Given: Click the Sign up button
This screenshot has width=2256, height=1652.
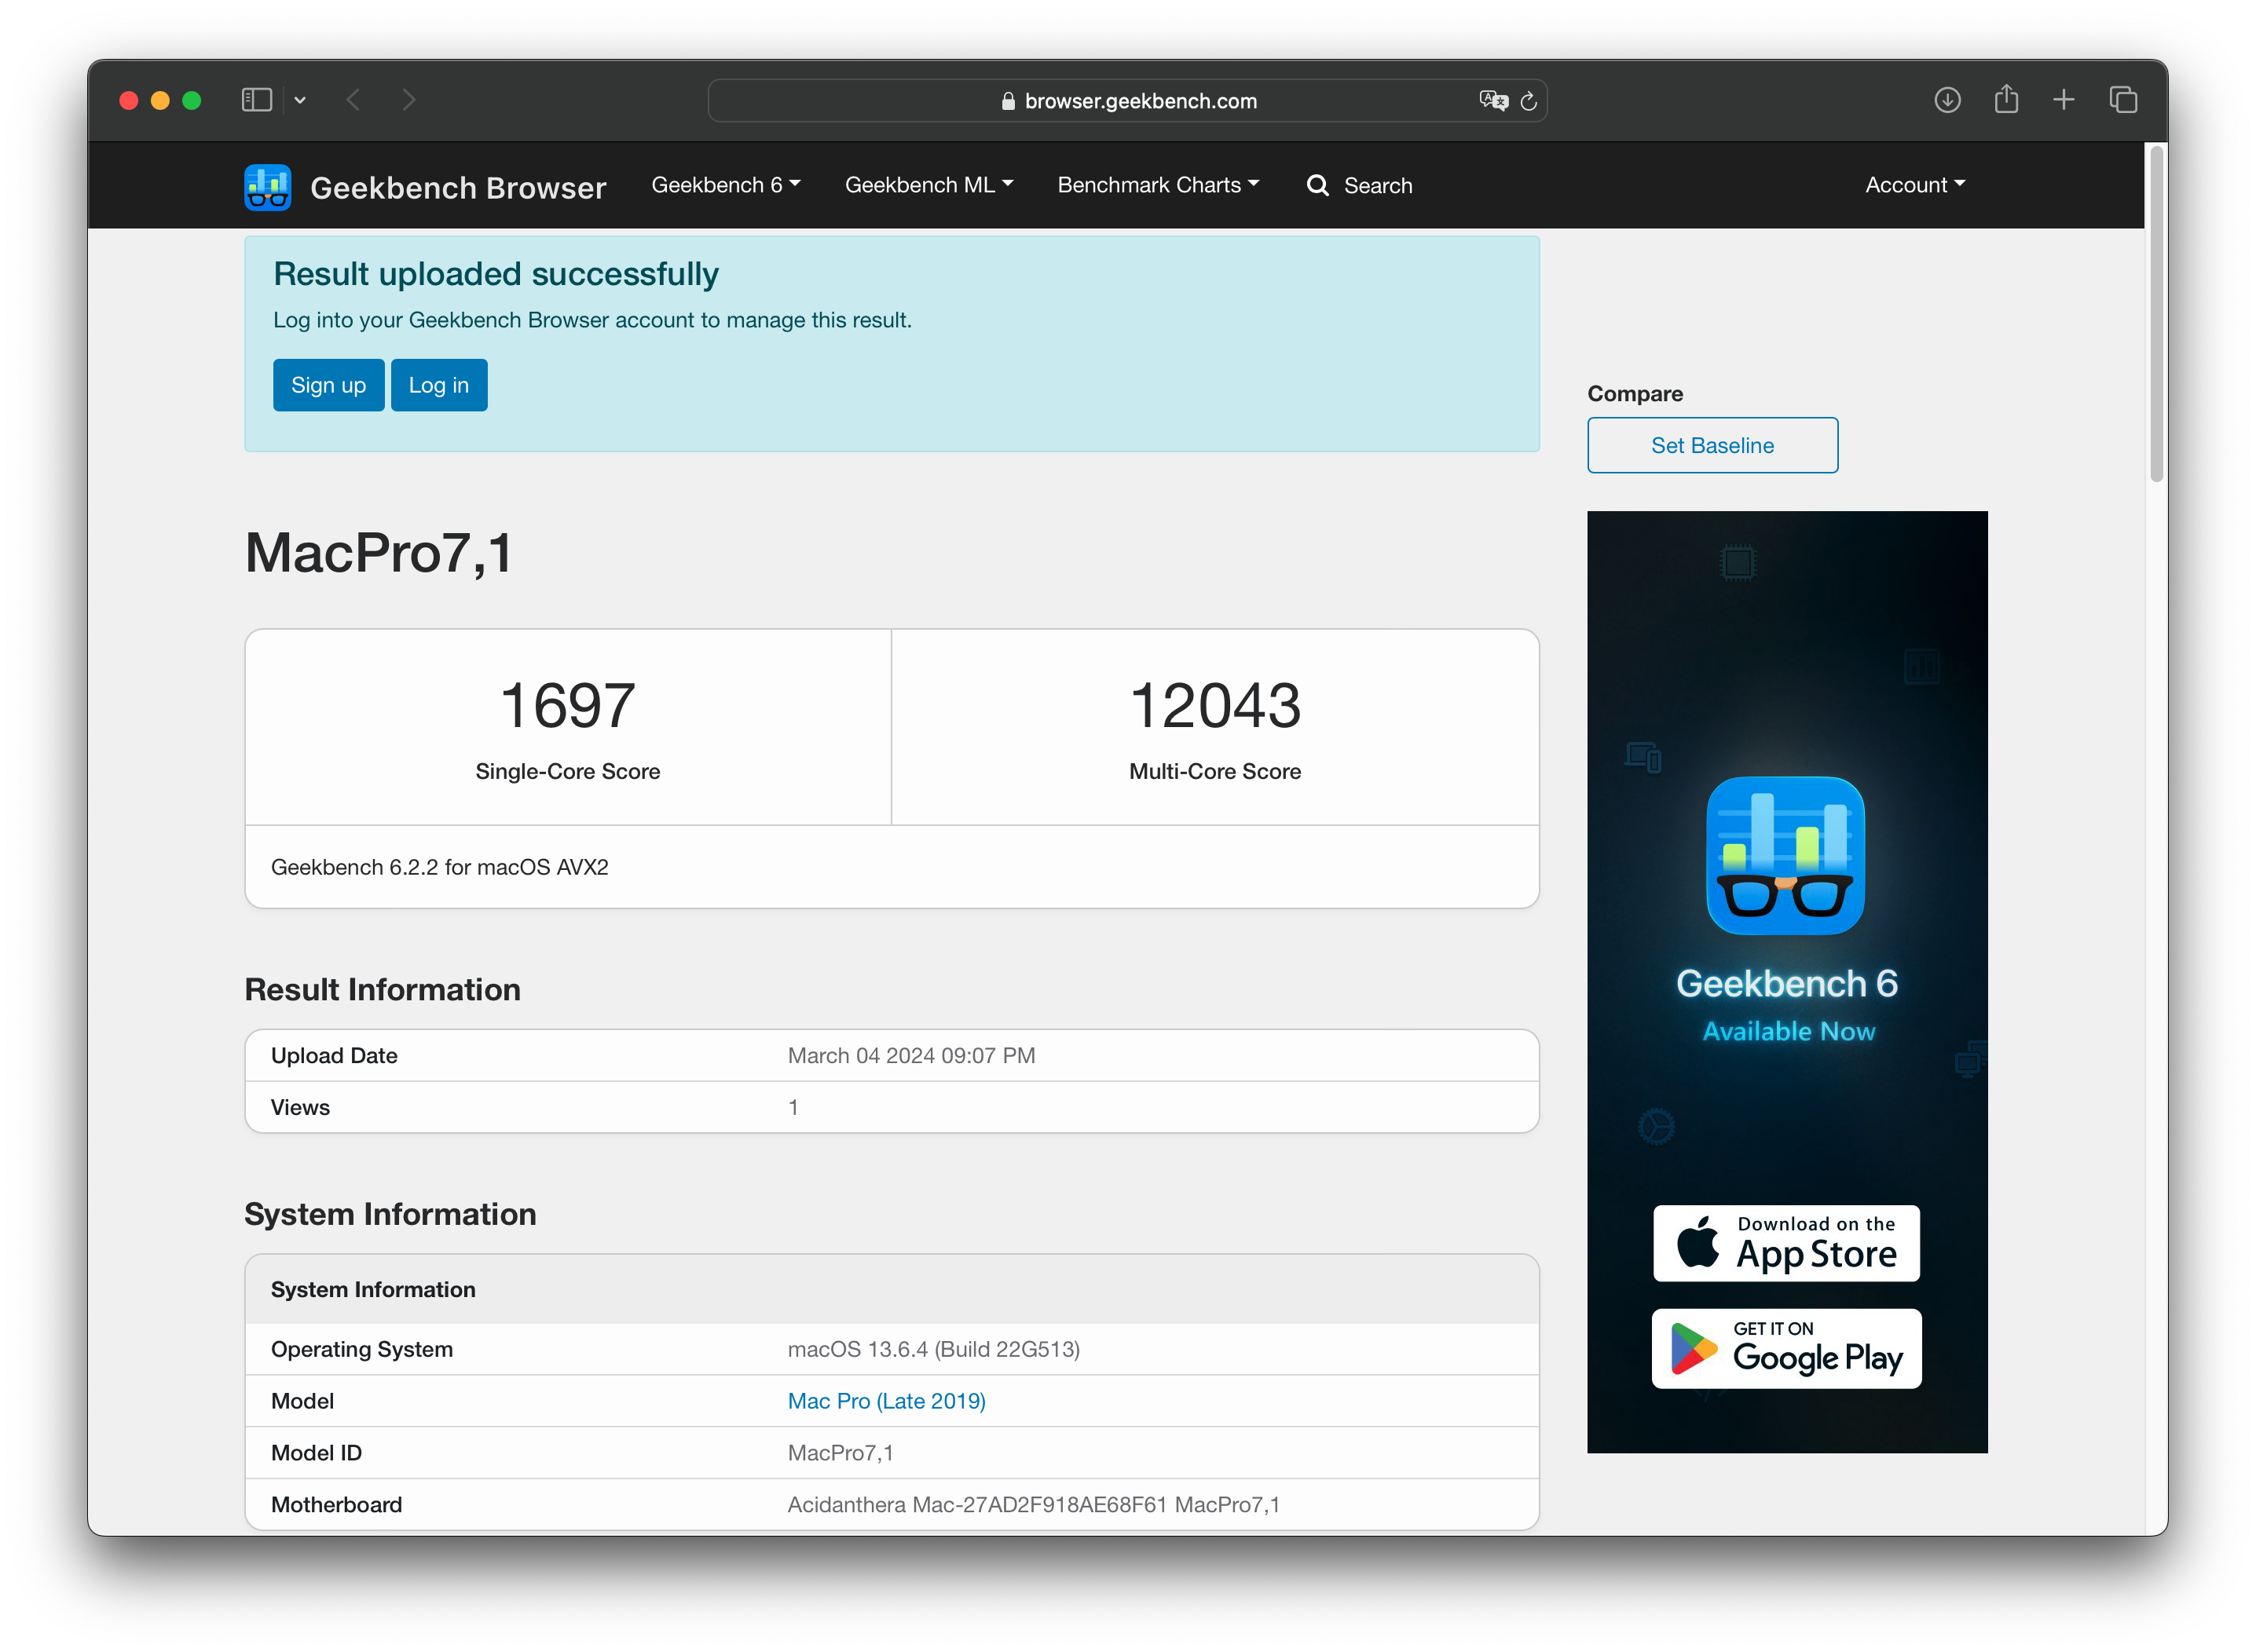Looking at the screenshot, I should [328, 385].
